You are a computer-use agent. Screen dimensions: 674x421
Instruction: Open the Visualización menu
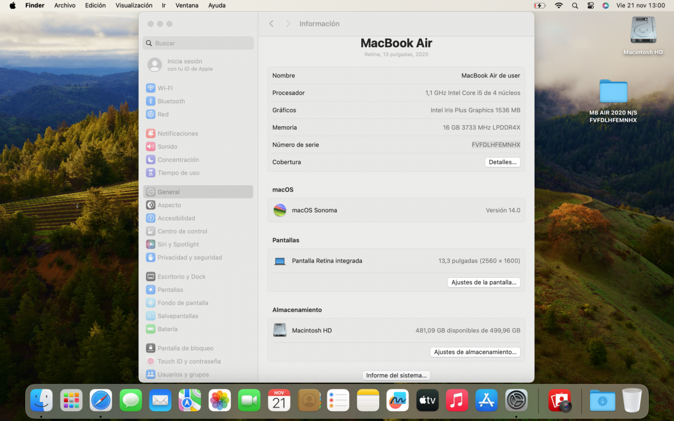pos(134,6)
